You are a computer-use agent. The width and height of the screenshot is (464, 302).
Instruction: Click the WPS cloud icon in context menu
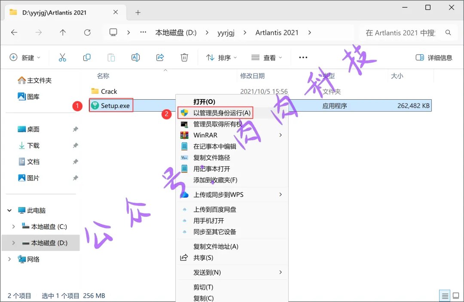[184, 195]
